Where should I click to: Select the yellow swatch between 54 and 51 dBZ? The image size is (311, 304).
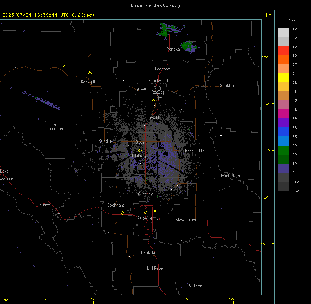click(x=284, y=78)
